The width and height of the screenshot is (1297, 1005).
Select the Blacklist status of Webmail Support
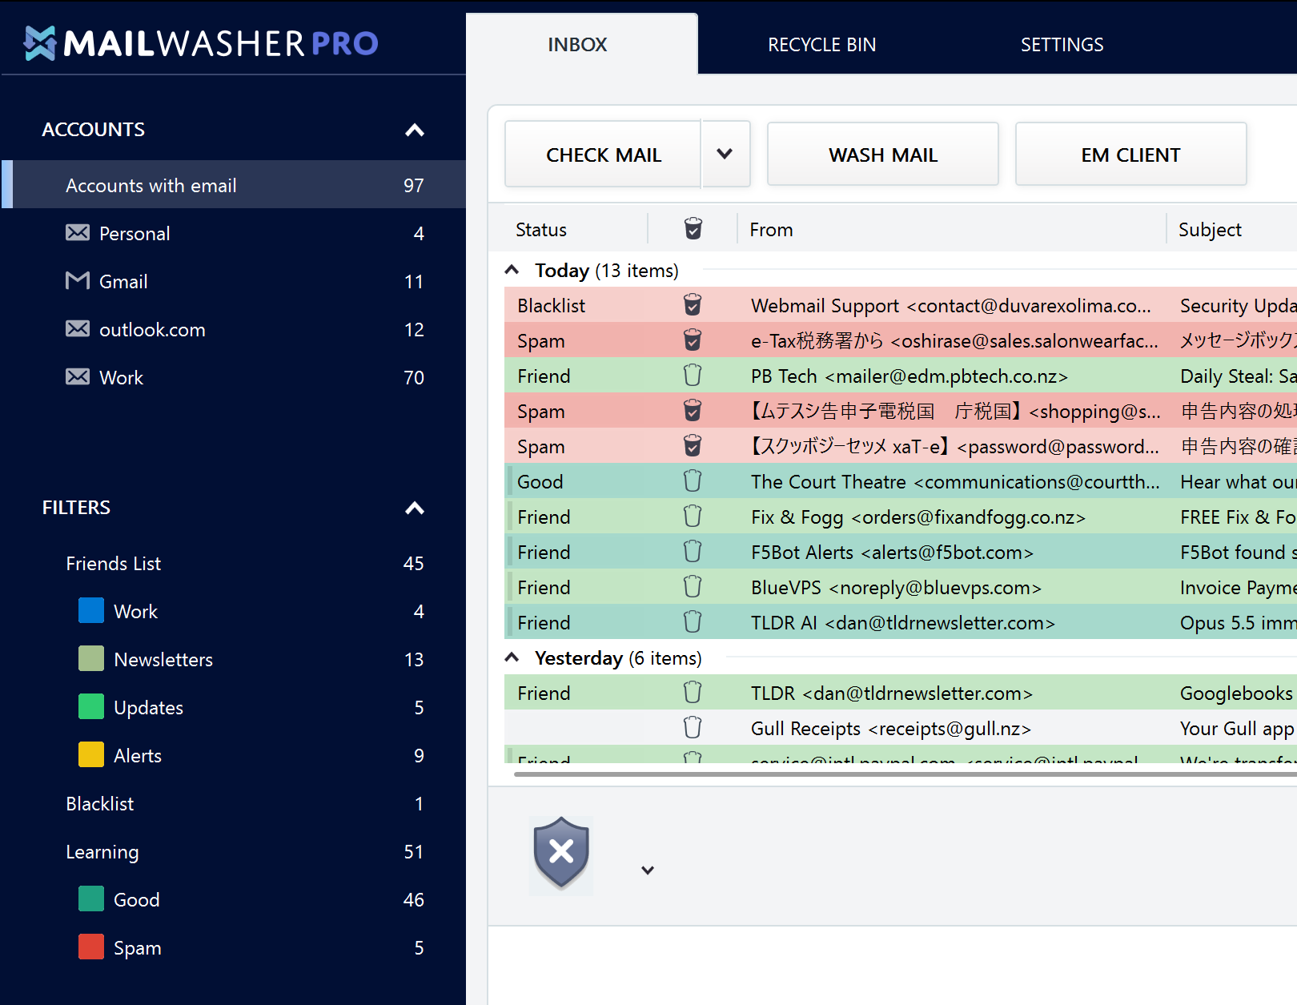pyautogui.click(x=552, y=305)
